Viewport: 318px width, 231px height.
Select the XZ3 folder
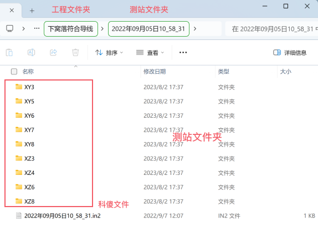[x=29, y=158]
